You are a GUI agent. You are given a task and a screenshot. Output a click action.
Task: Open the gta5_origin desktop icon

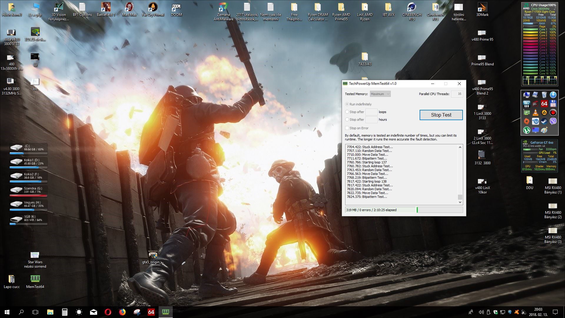click(153, 257)
